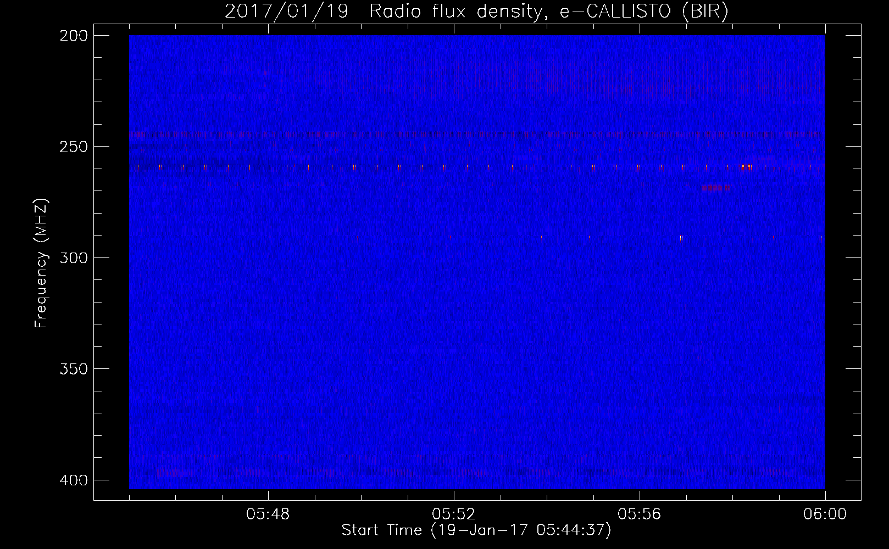Click the 250 frequency tick label
The height and width of the screenshot is (549, 889).
74,147
